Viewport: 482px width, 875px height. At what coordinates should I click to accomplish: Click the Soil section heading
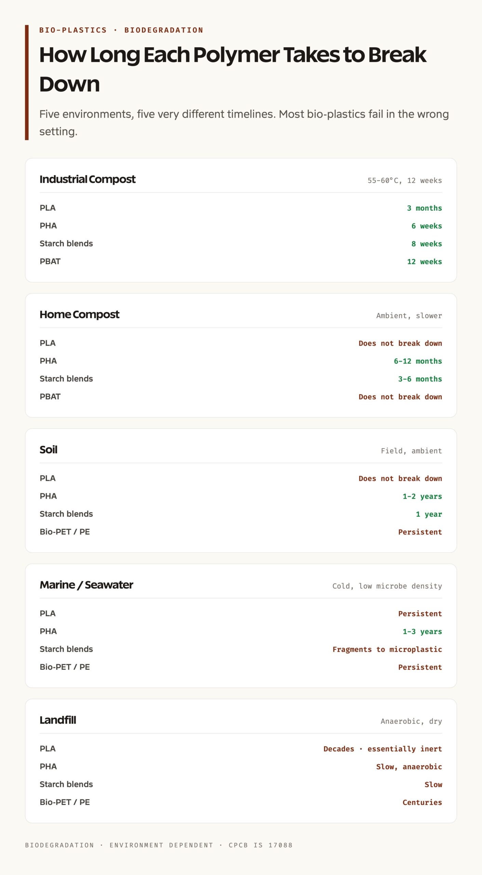(x=49, y=449)
